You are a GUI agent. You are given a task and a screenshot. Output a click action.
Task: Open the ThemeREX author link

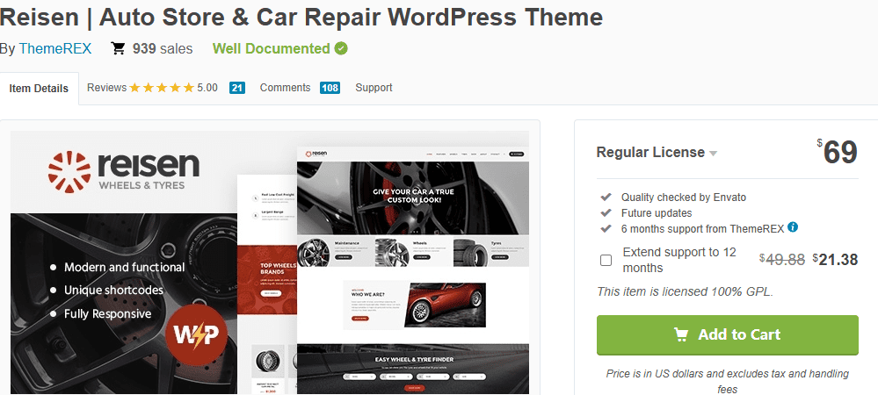55,48
